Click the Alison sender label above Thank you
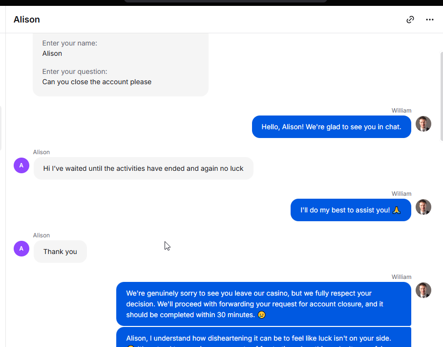The width and height of the screenshot is (443, 347). point(41,235)
